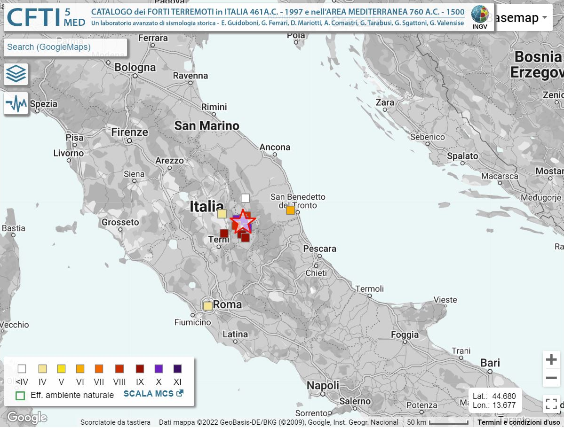This screenshot has height=428, width=564.
Task: Click the dark red marker above Terni
Action: [x=224, y=233]
